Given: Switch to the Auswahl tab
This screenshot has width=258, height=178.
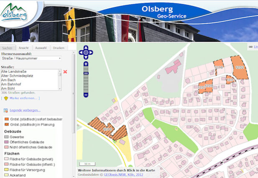Looking at the screenshot, I should (x=41, y=48).
